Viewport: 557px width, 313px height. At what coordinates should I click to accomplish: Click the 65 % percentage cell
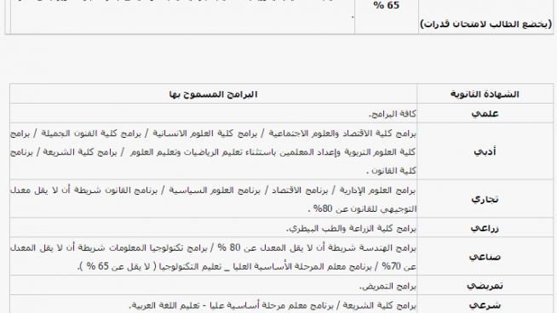tap(387, 5)
